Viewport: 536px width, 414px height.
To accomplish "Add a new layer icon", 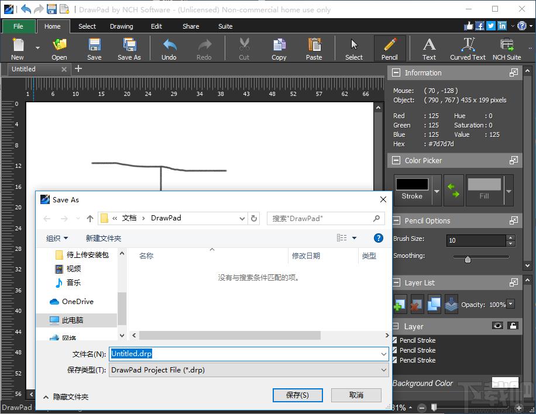I will click(x=400, y=304).
